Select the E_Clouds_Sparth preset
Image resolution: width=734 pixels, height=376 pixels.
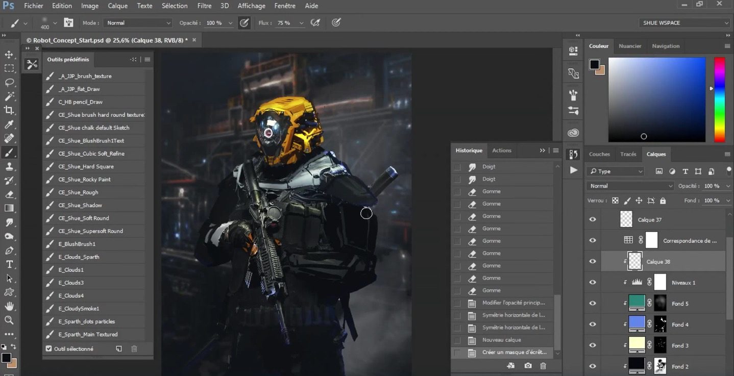[x=94, y=257]
